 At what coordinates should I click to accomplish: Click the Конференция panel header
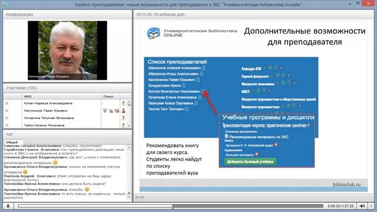(x=67, y=14)
